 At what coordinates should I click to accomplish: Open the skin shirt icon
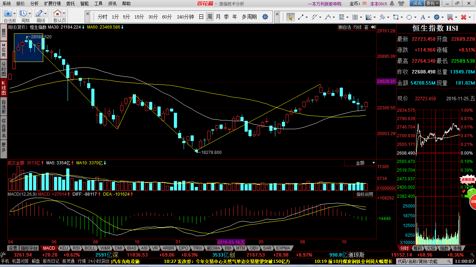[x=400, y=3]
